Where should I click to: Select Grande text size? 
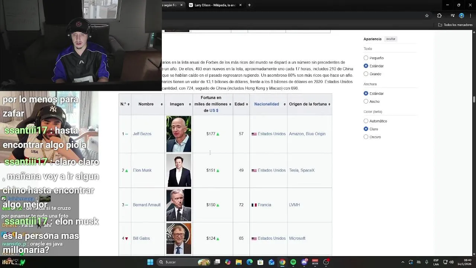pos(366,74)
